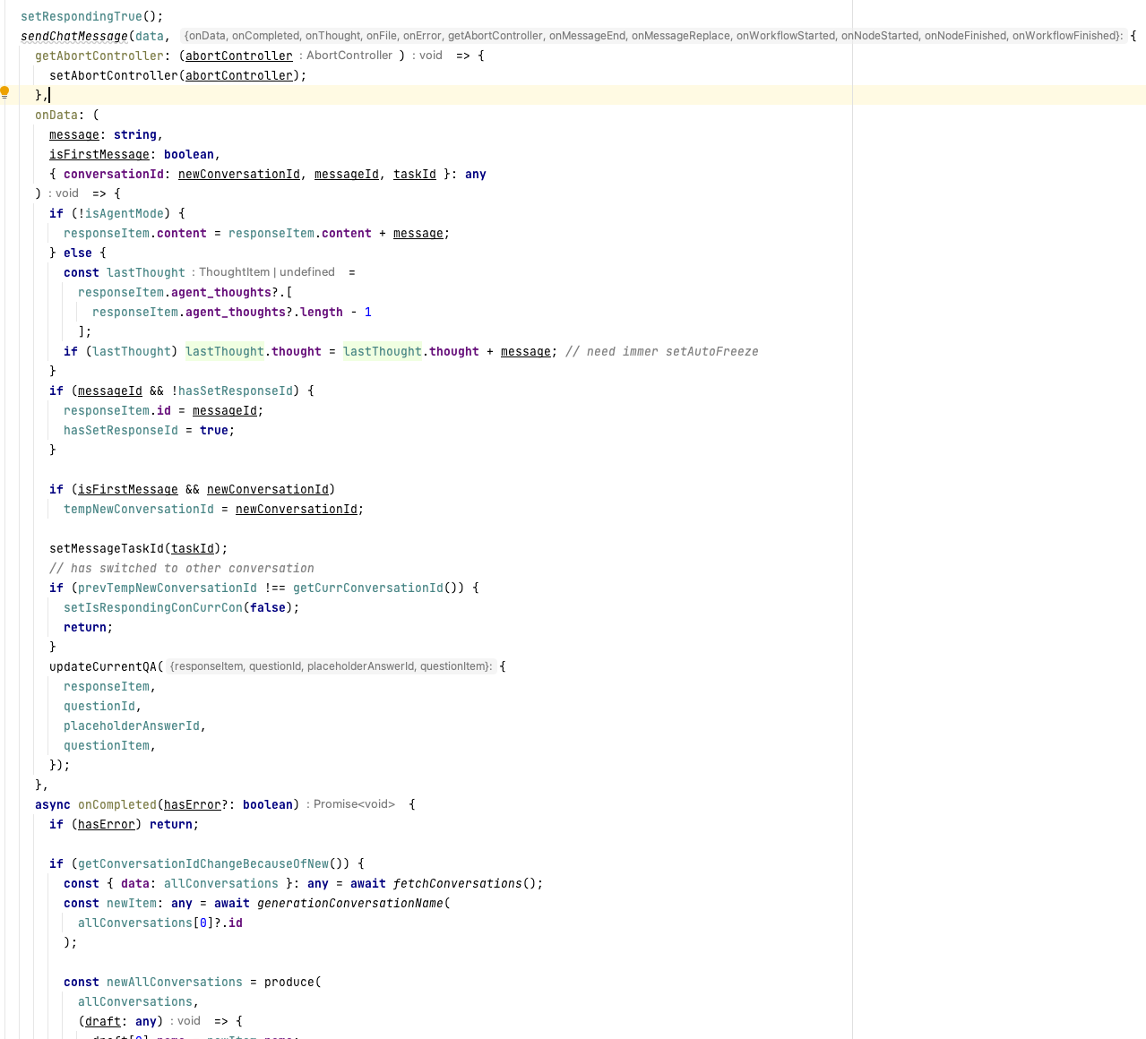Click the AbortController type inlay hint
The height and width of the screenshot is (1039, 1146).
[x=349, y=56]
